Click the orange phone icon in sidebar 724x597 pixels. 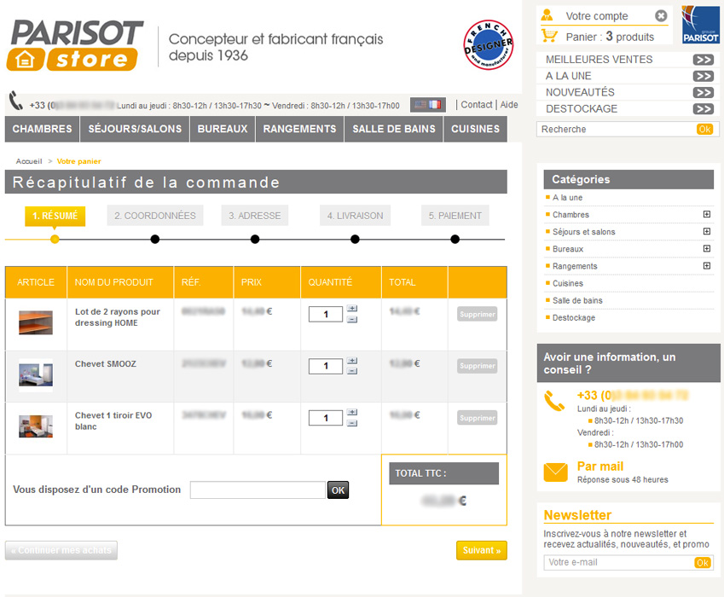coord(554,401)
